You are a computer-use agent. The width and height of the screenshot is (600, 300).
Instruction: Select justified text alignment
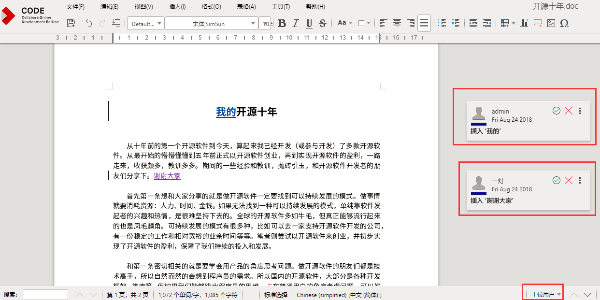click(x=424, y=23)
